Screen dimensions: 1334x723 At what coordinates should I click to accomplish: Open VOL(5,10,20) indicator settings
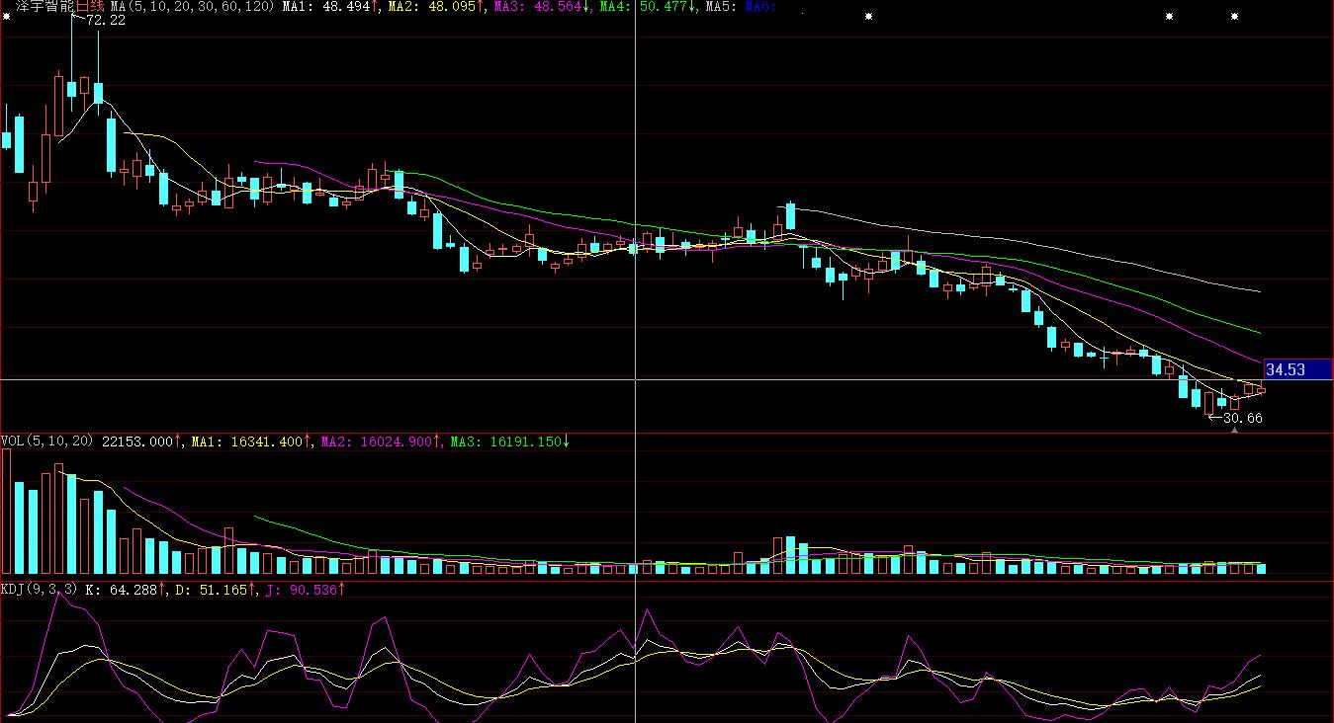46,442
